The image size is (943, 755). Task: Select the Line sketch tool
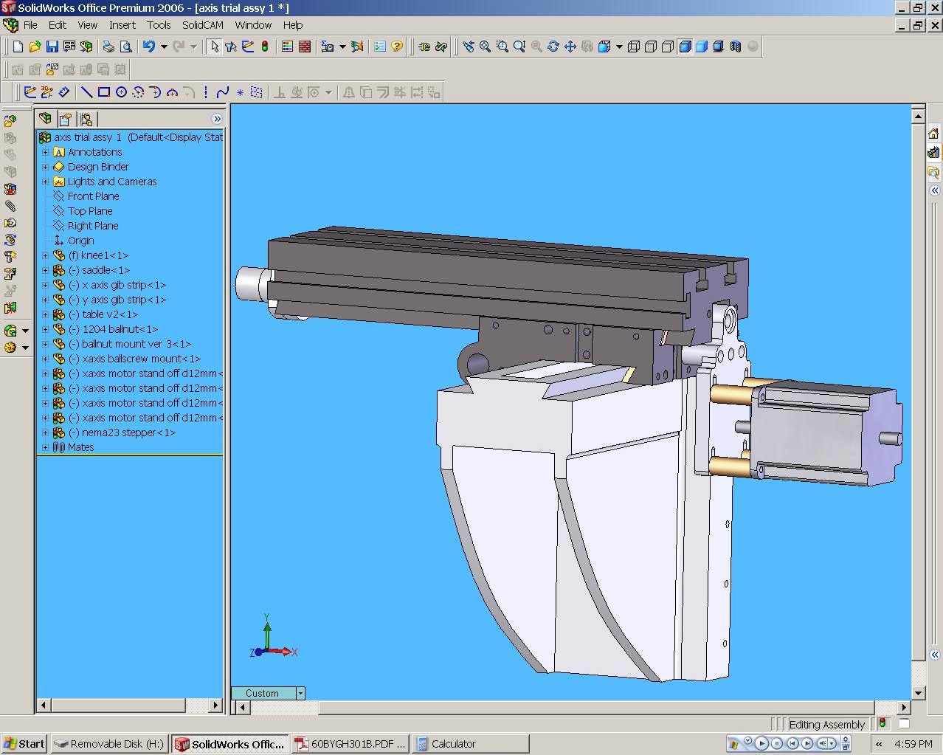point(86,92)
